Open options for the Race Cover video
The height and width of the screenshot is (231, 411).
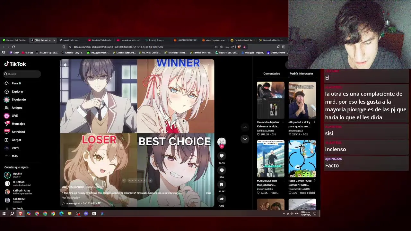click(x=314, y=181)
